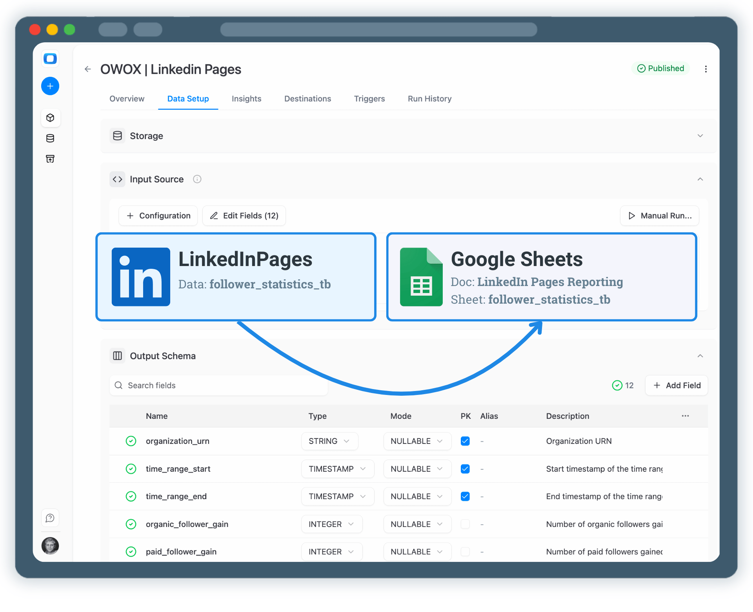Open the create new item plus icon

(x=50, y=86)
